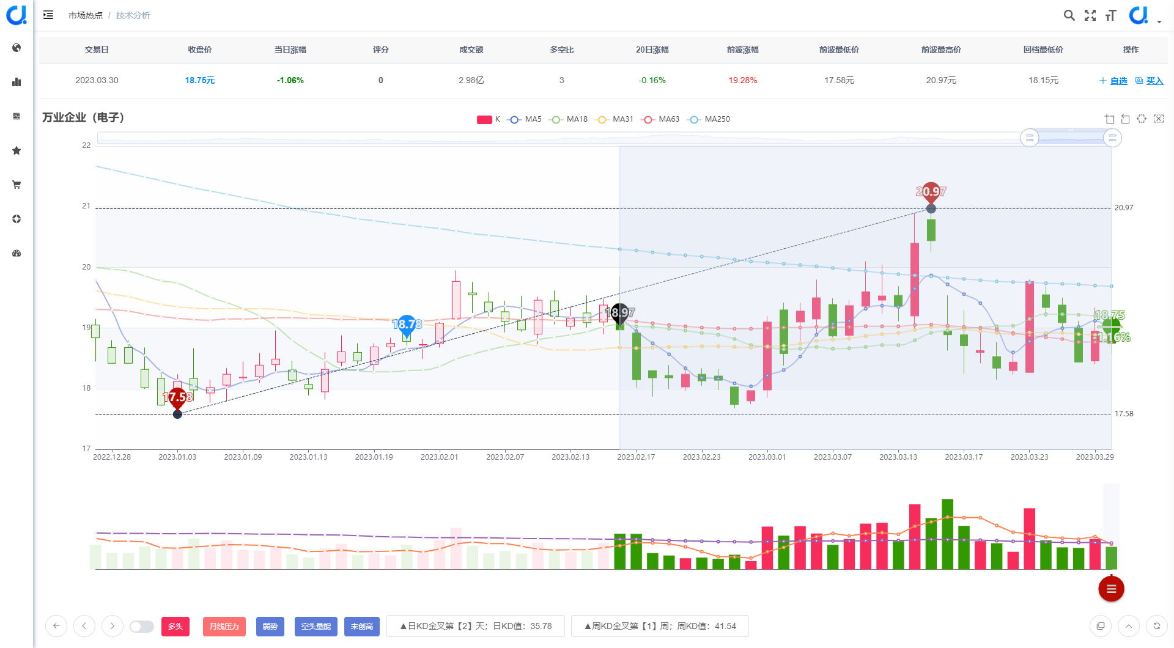Open the lifebuoy support sidebar icon
The width and height of the screenshot is (1174, 648).
click(x=17, y=219)
